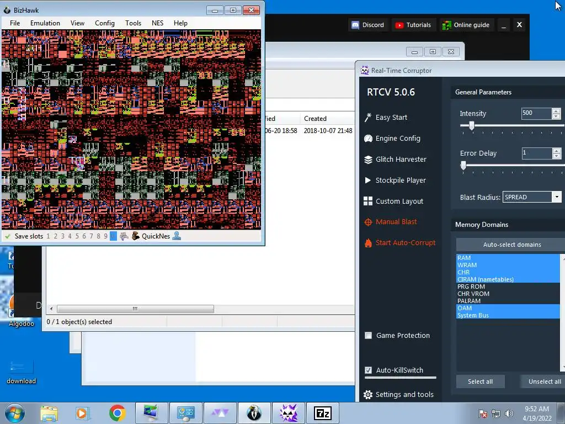Image resolution: width=565 pixels, height=424 pixels.
Task: Deselect the RAM memory domain
Action: pyautogui.click(x=508, y=258)
